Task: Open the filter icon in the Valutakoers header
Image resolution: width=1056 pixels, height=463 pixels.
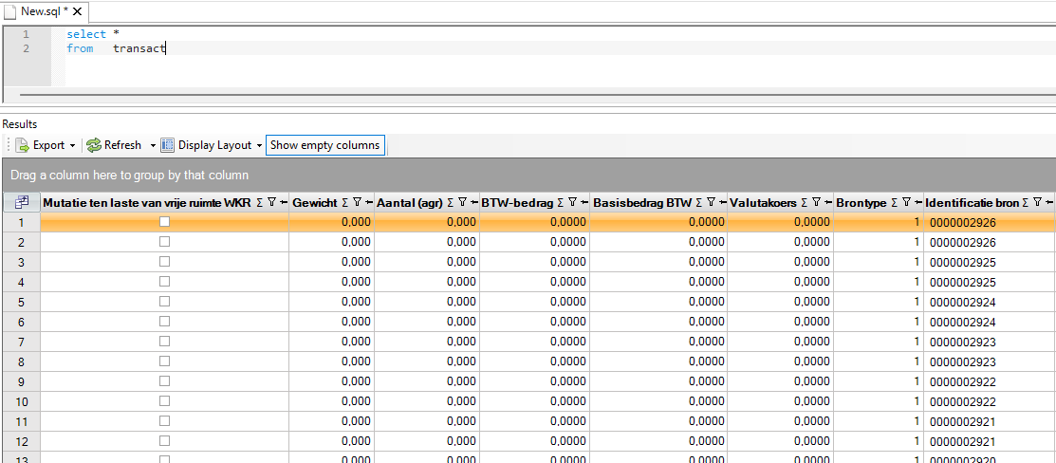Action: coord(817,201)
